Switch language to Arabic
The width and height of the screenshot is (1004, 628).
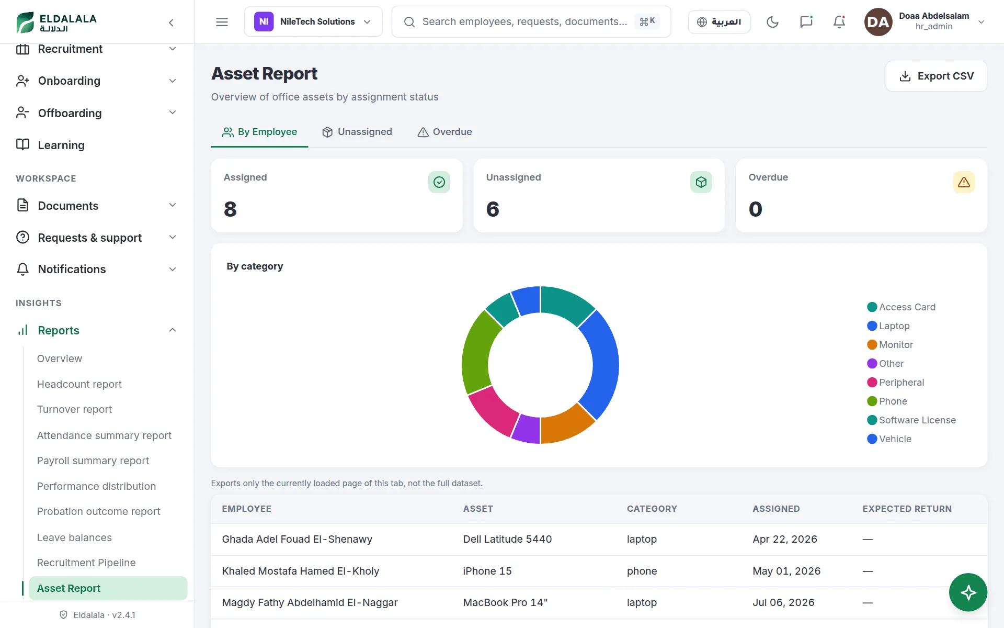coord(719,22)
